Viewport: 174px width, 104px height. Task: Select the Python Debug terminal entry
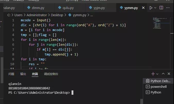158,81
